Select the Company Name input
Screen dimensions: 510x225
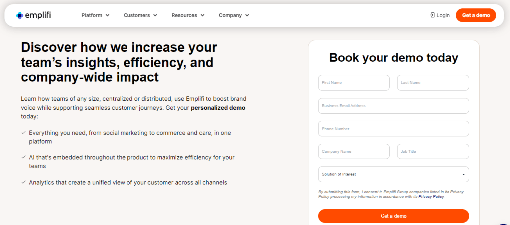pos(354,151)
